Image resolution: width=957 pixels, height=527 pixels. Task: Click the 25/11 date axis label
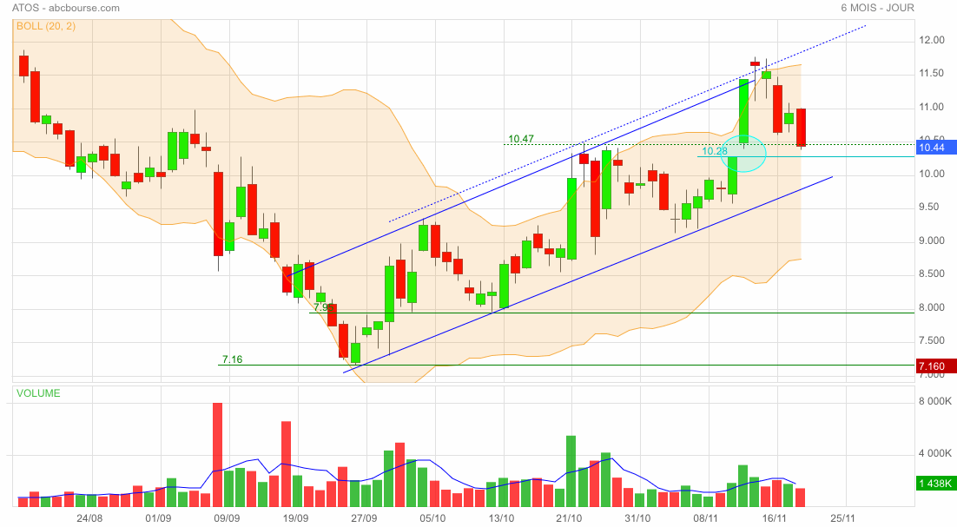(x=842, y=517)
